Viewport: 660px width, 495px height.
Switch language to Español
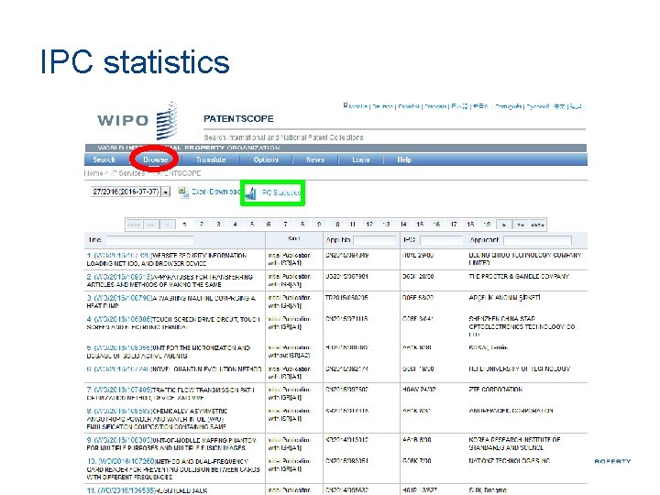click(x=409, y=106)
